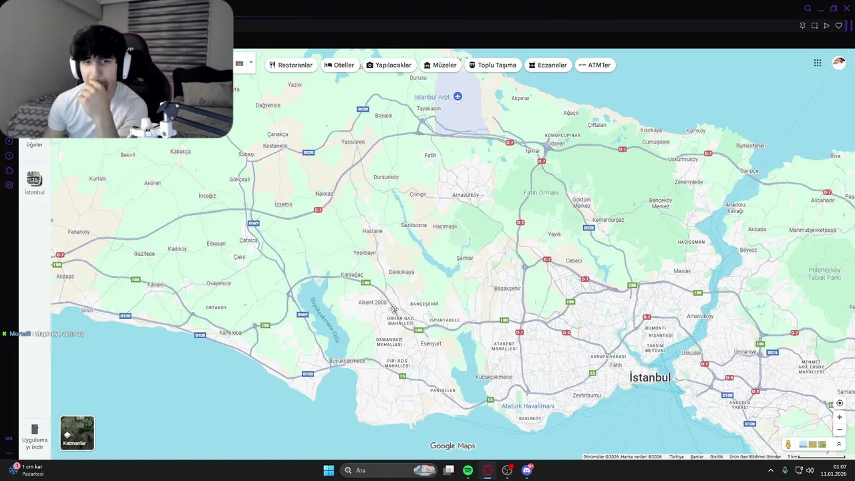855x481 pixels.
Task: Center map on my location
Action: pos(840,404)
